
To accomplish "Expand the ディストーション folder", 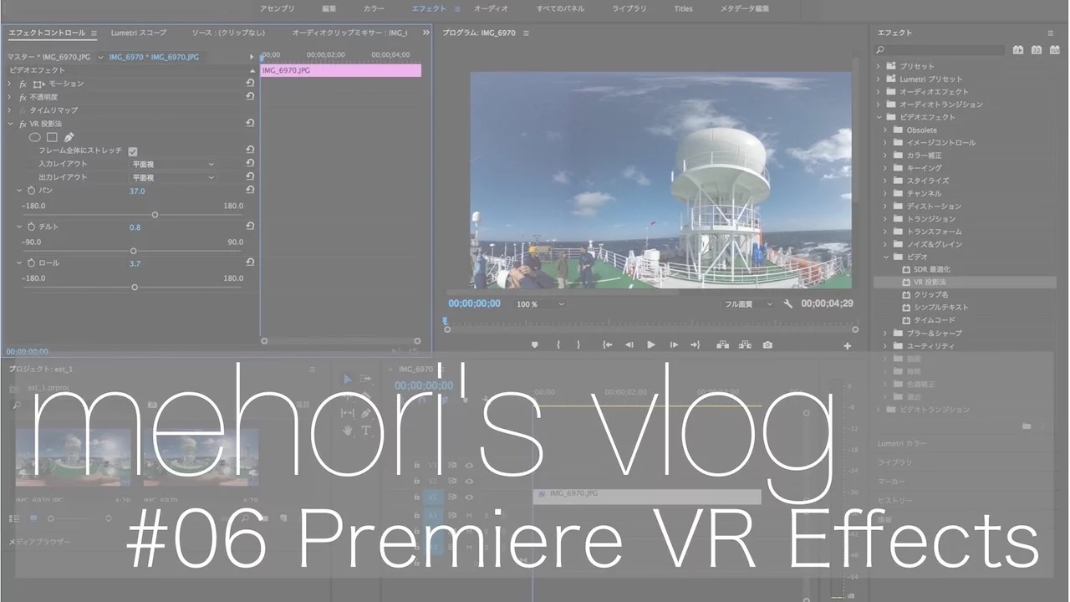I will point(885,206).
